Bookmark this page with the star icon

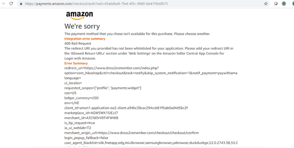(x=266, y=4)
